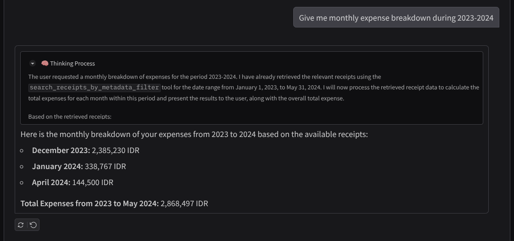Click the Thinking Process header label

(73, 63)
